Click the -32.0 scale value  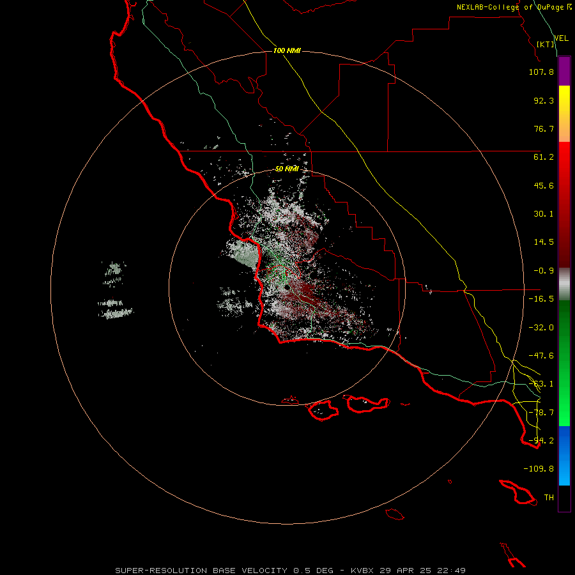[541, 328]
